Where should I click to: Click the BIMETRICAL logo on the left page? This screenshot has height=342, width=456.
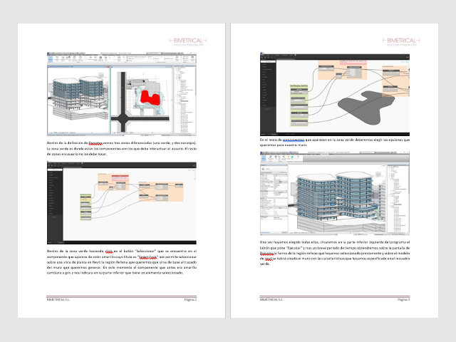[188, 41]
